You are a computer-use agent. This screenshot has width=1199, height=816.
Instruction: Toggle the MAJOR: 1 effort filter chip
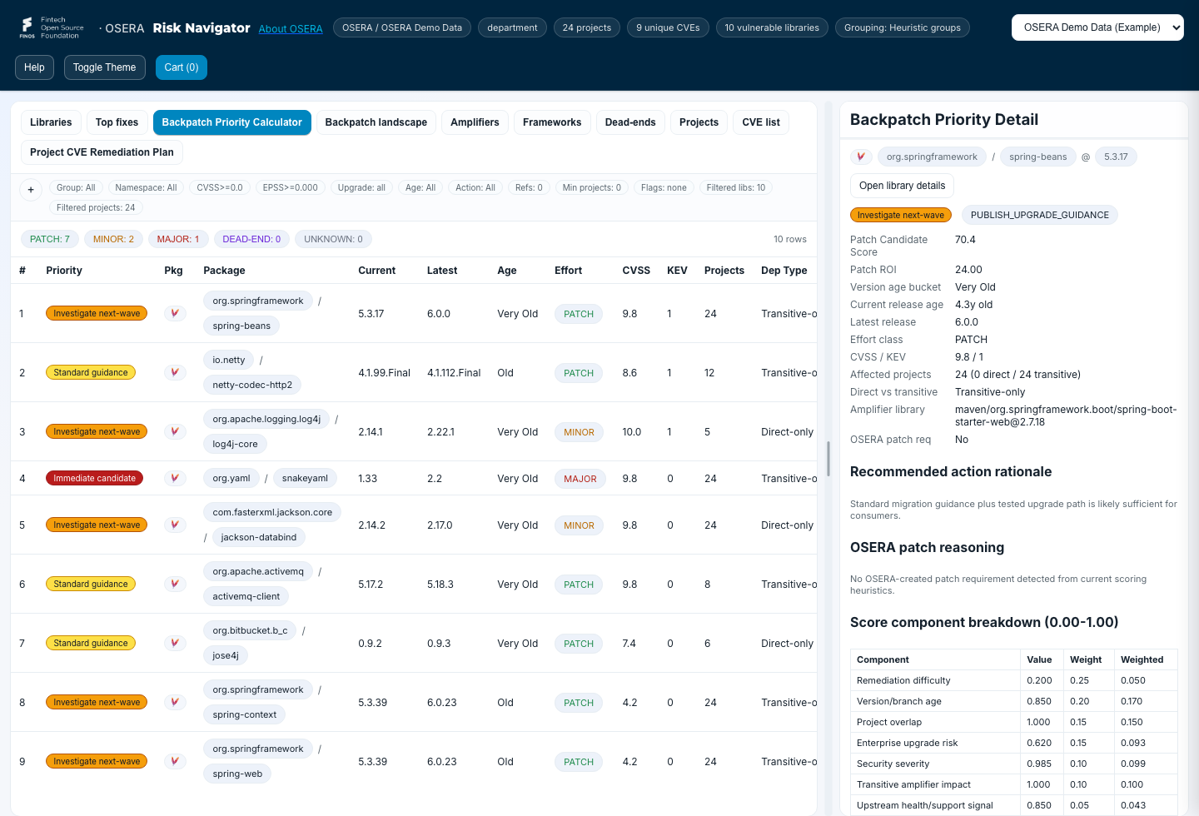click(178, 239)
